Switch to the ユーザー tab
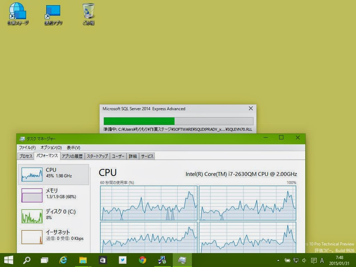The height and width of the screenshot is (267, 356). click(x=118, y=156)
